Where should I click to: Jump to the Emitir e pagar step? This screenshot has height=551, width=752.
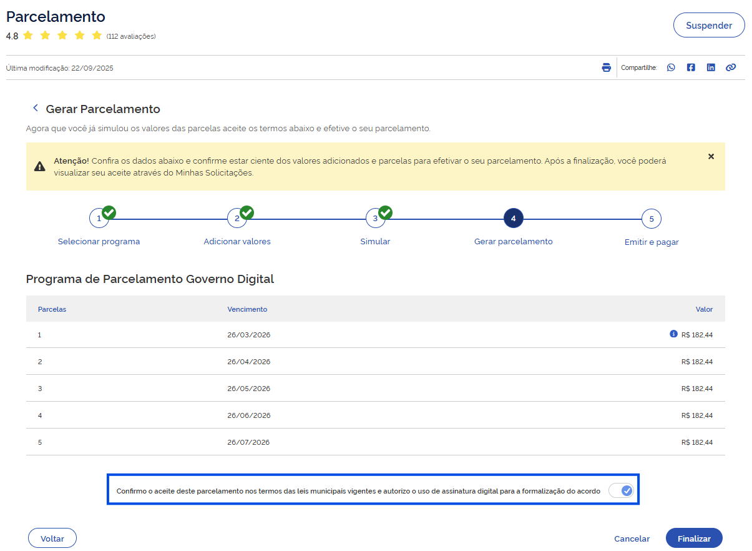[652, 228]
